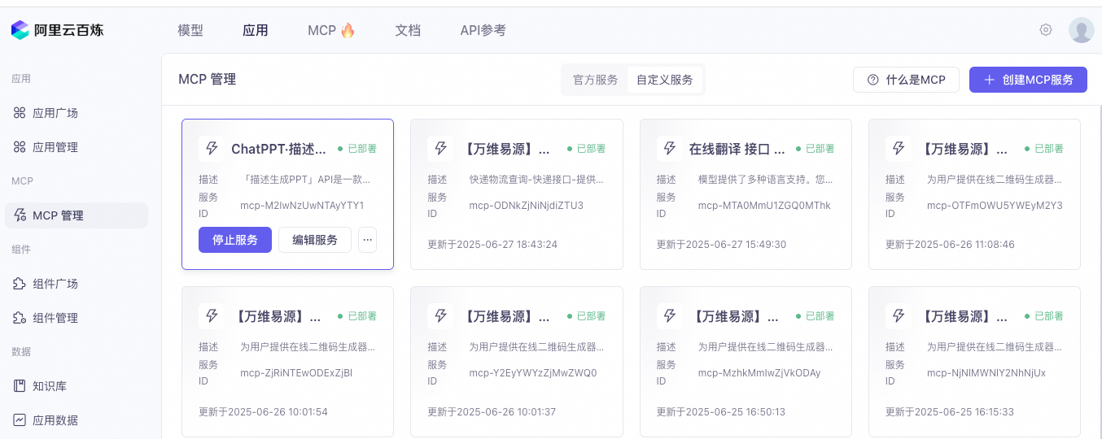Click service ID mcp-ZjRiNTEwODExZjBl

point(296,372)
